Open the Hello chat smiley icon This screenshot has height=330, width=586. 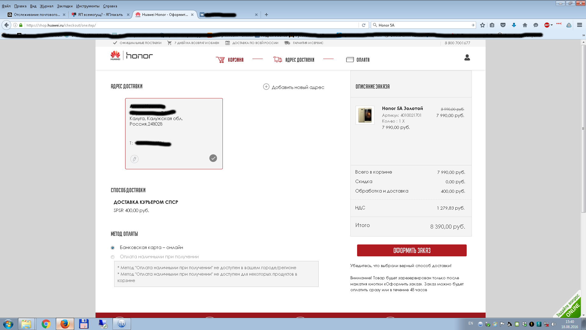tap(536, 25)
